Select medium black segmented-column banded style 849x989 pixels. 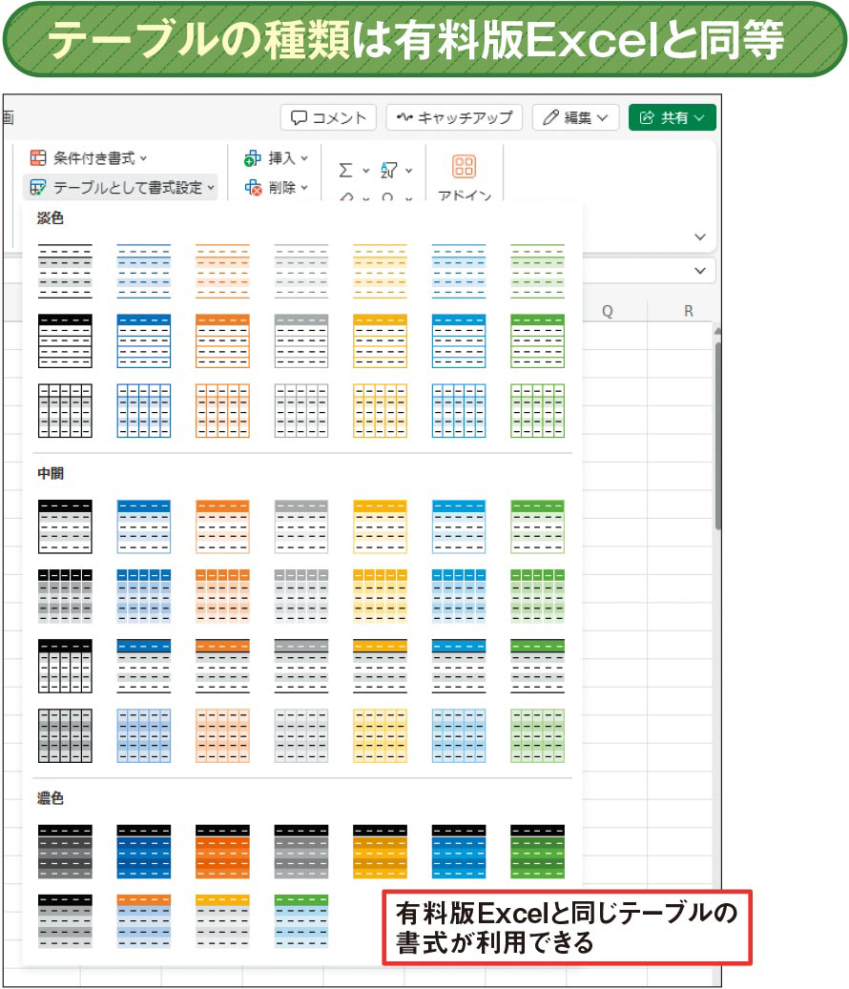click(65, 596)
